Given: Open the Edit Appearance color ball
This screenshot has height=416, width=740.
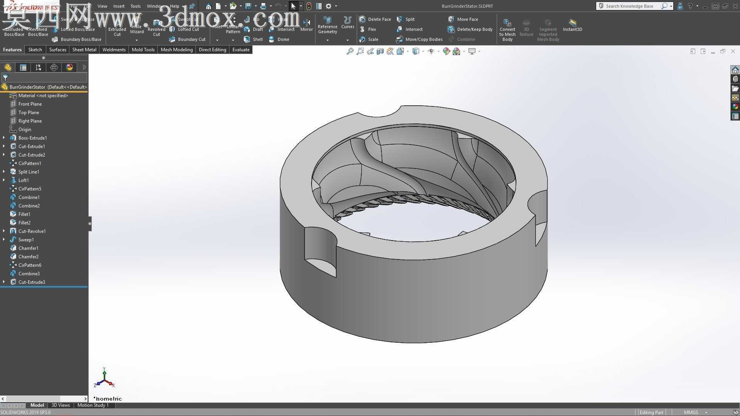Looking at the screenshot, I should [447, 51].
